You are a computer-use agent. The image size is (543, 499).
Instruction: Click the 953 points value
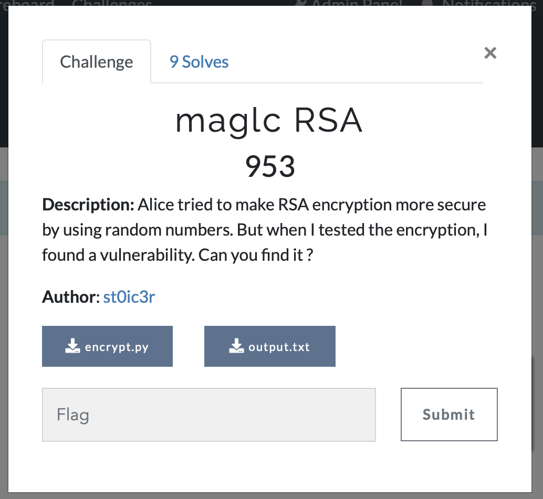270,167
